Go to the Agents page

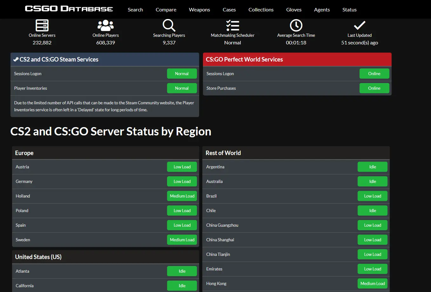pos(322,10)
